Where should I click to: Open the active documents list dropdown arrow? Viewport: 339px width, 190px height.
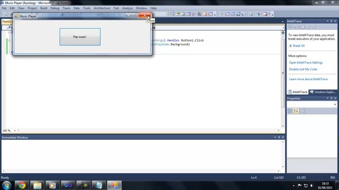[x=282, y=22]
